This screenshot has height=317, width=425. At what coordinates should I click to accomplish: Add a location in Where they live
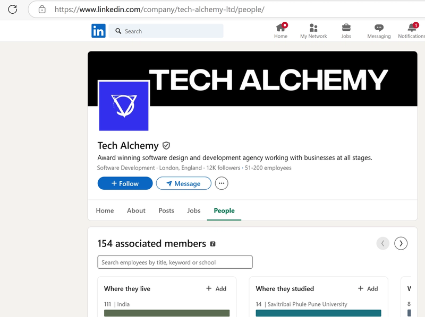tap(216, 288)
